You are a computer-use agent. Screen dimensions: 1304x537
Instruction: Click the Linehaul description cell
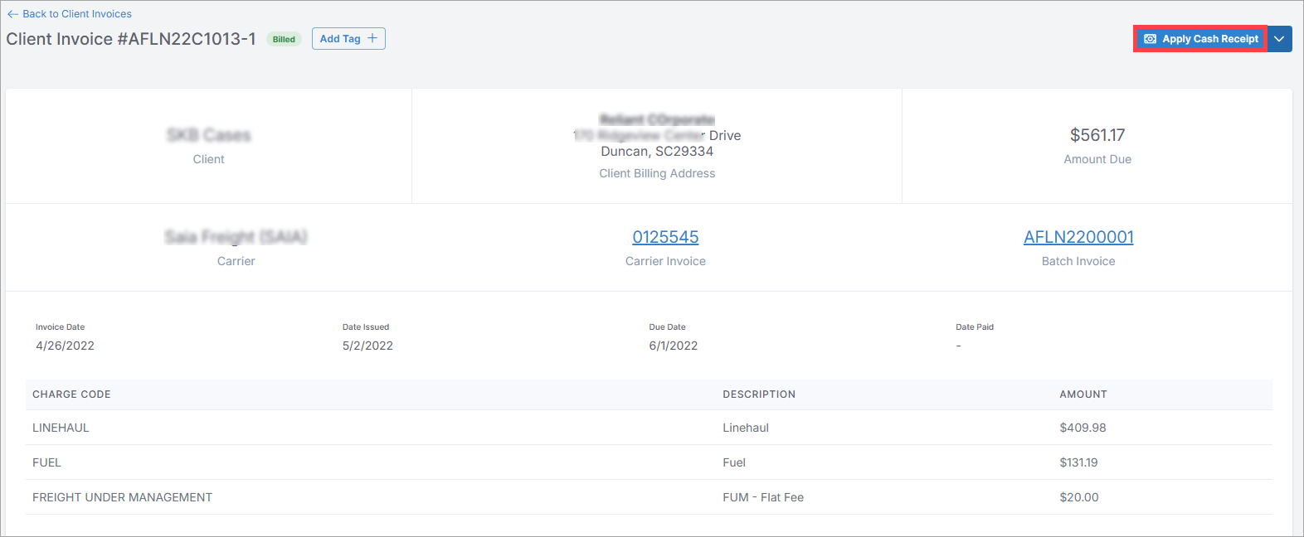746,428
